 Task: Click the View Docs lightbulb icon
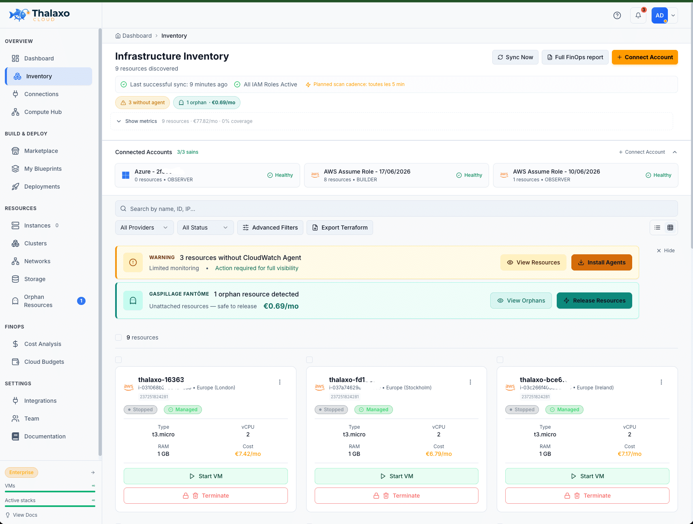pos(8,515)
